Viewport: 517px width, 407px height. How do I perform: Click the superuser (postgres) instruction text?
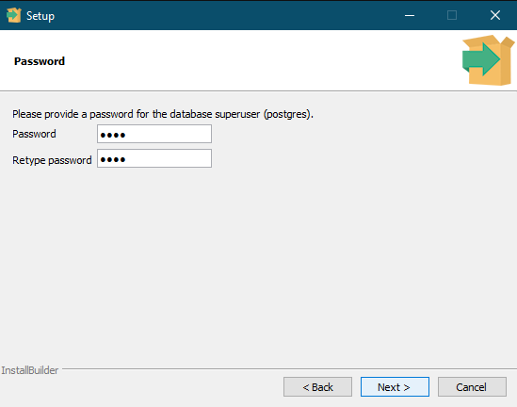point(163,114)
